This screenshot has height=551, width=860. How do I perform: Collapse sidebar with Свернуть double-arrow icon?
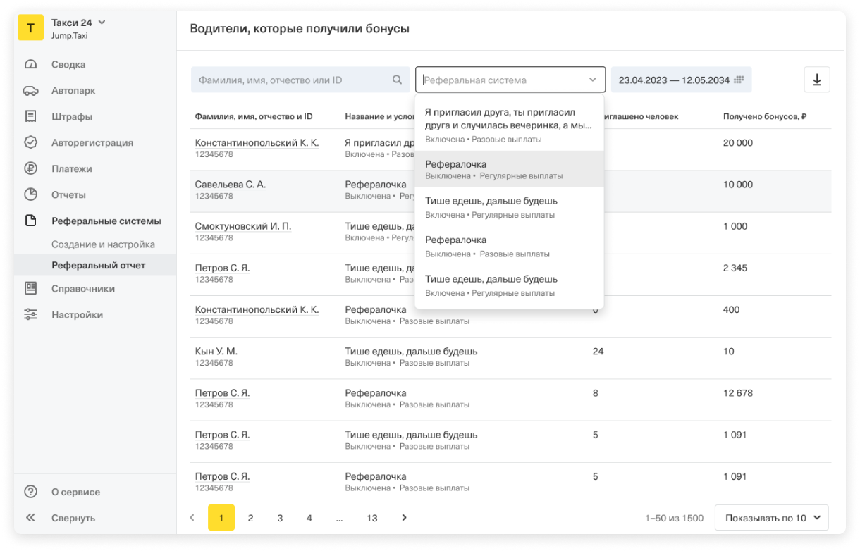tap(30, 518)
